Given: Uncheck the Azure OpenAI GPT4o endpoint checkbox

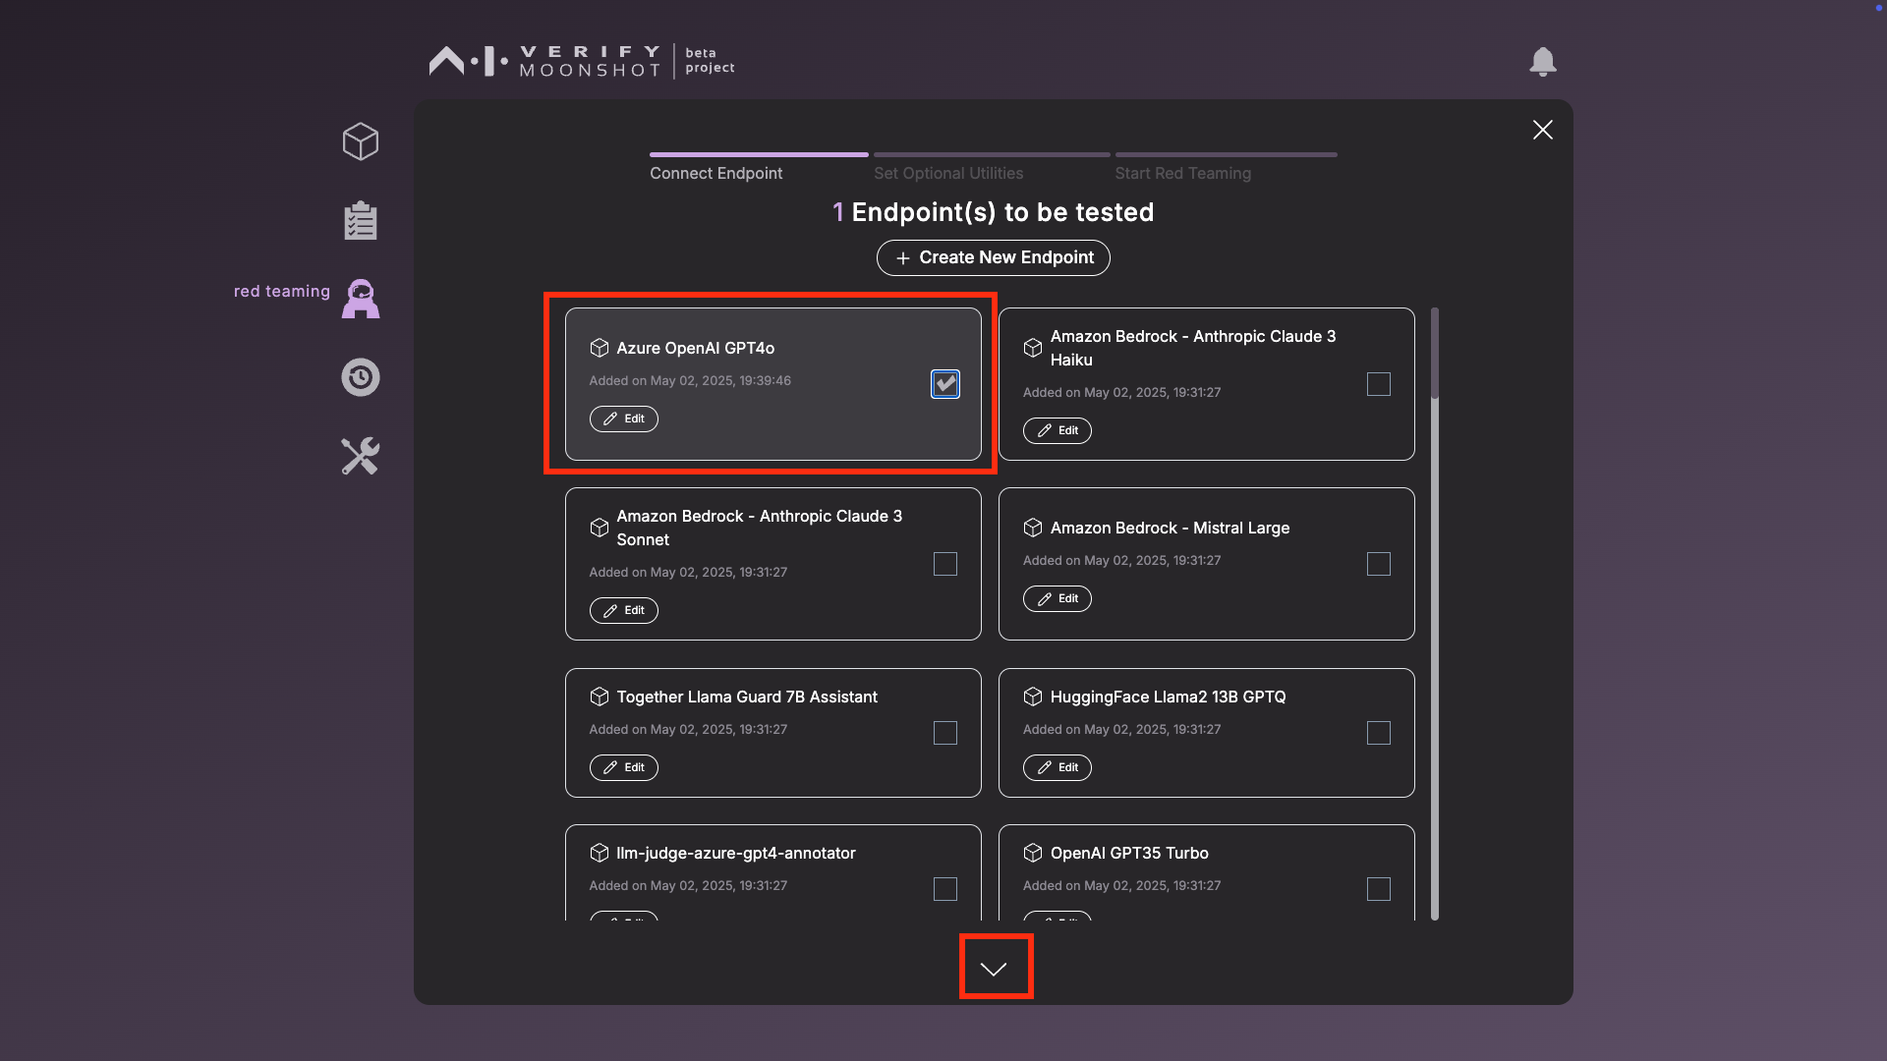Looking at the screenshot, I should pos(945,384).
